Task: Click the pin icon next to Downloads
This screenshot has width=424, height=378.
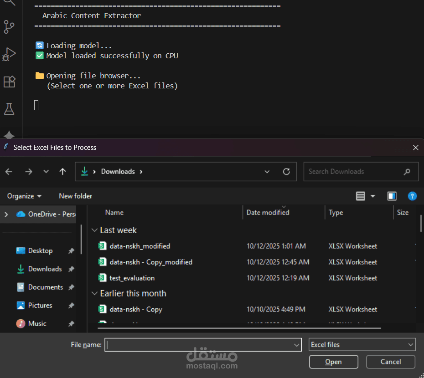Action: click(x=71, y=269)
